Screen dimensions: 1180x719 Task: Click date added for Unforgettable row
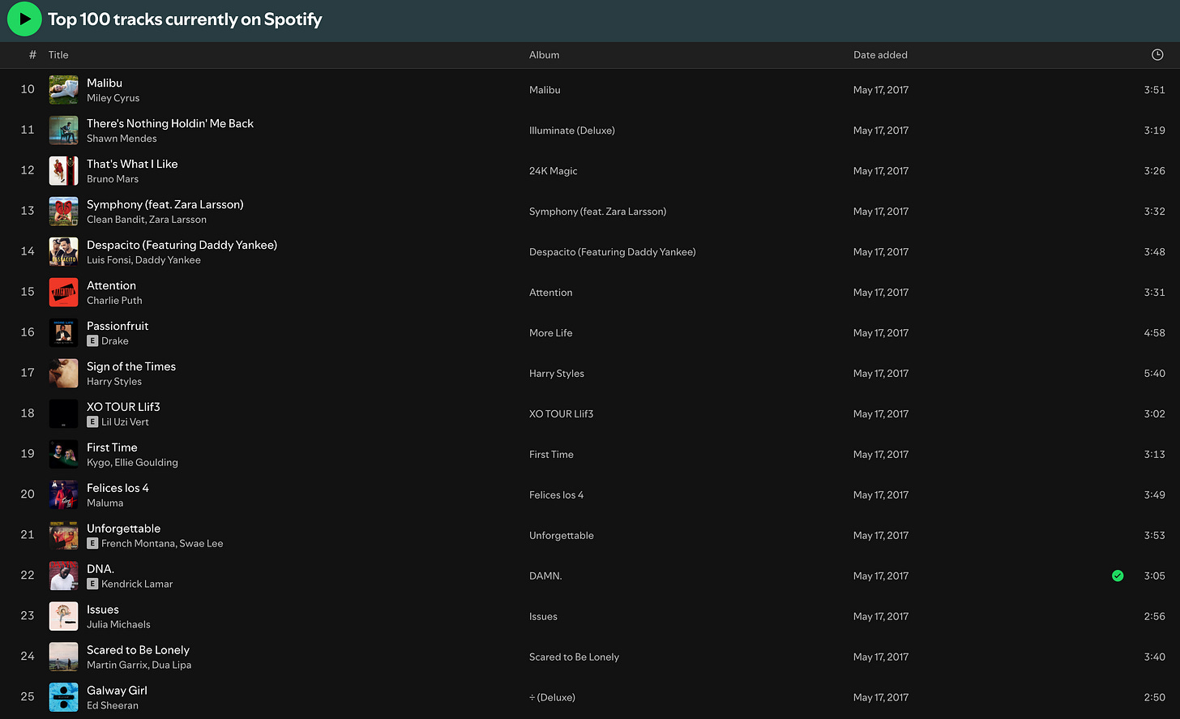(880, 536)
